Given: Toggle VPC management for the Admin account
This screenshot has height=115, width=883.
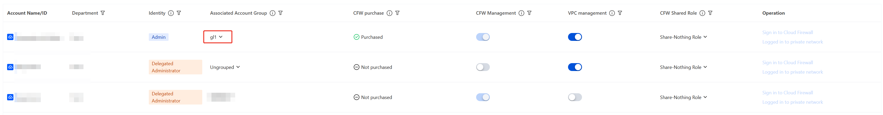Looking at the screenshot, I should (575, 37).
